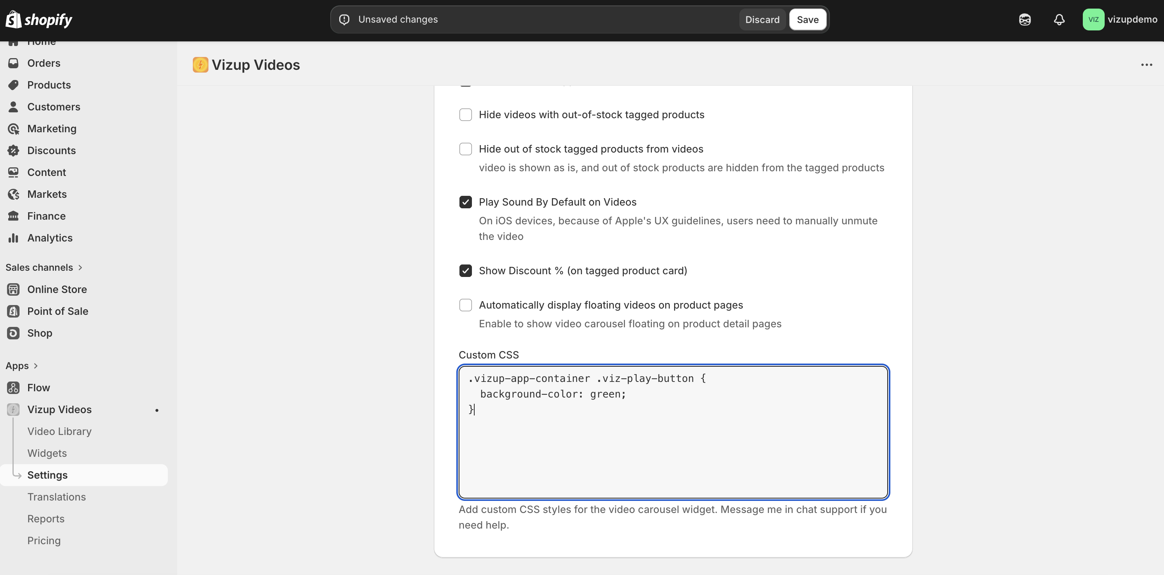Image resolution: width=1164 pixels, height=575 pixels.
Task: Enable automatically display floating videos on product pages
Action: (465, 305)
